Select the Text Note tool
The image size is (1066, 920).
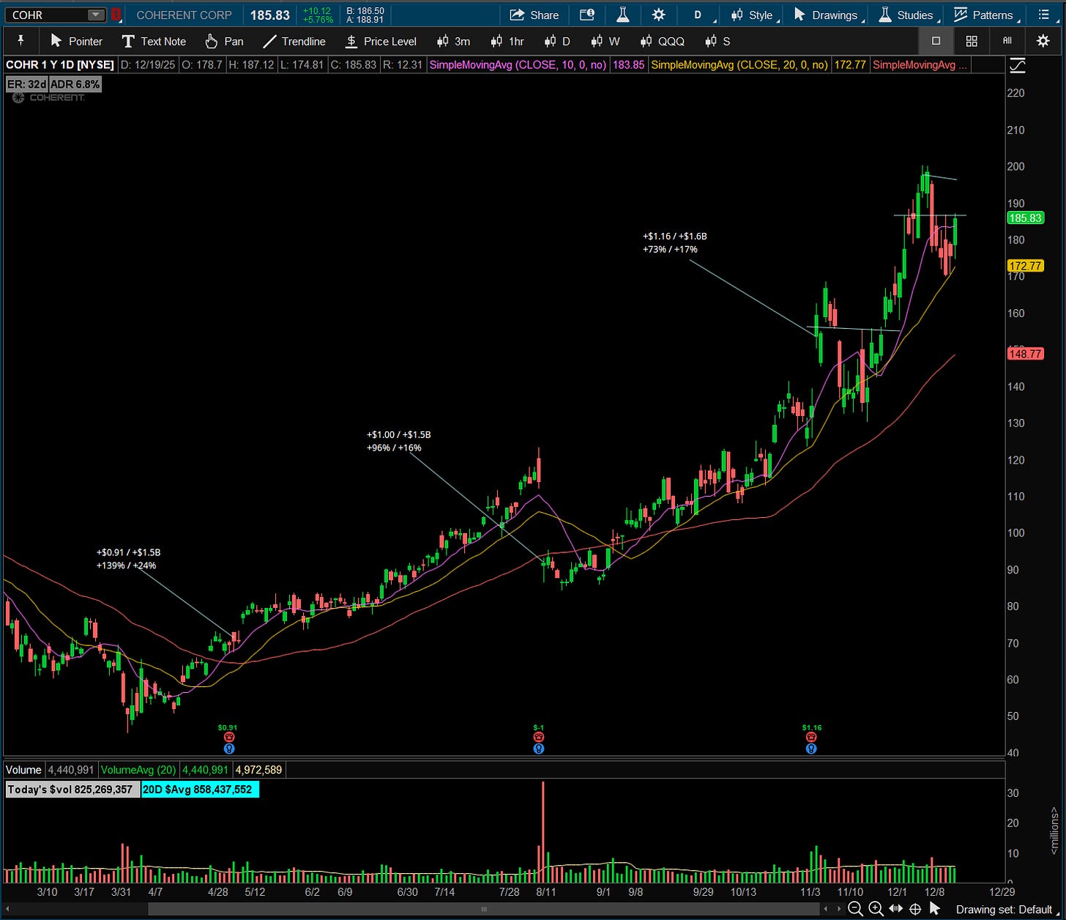tap(154, 41)
